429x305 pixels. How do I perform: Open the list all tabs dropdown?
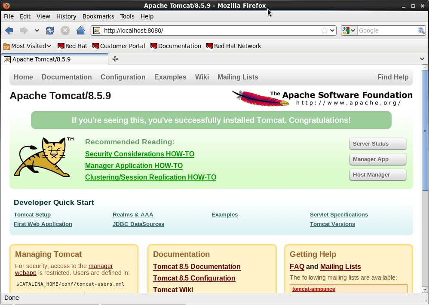pyautogui.click(x=422, y=59)
